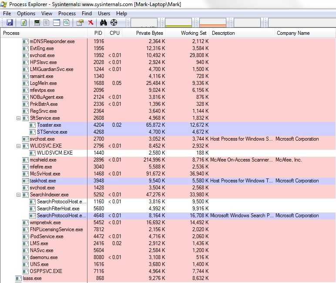
Task: Click the SearchFilterHost.exe process icon
Action: pos(32,209)
